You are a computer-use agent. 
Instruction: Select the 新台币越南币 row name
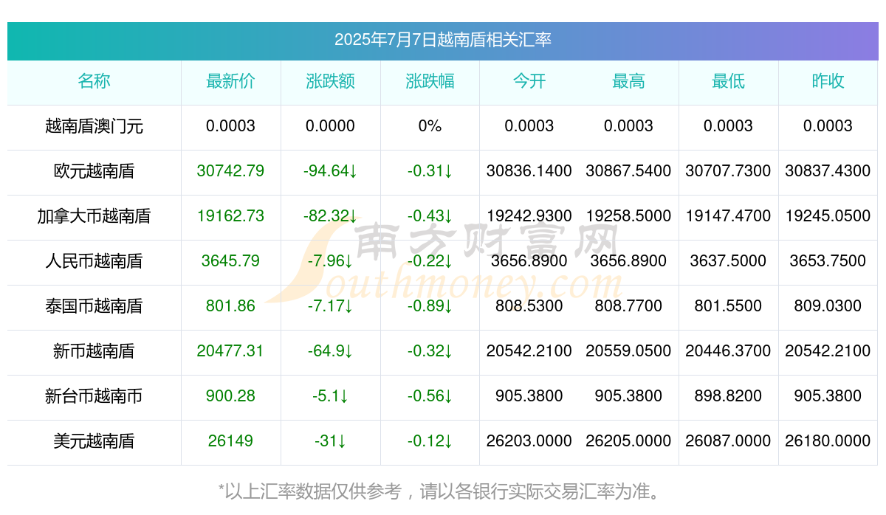pos(94,396)
